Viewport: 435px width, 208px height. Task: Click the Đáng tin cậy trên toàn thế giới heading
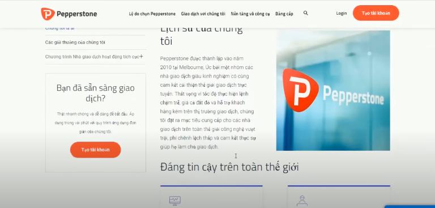point(229,167)
